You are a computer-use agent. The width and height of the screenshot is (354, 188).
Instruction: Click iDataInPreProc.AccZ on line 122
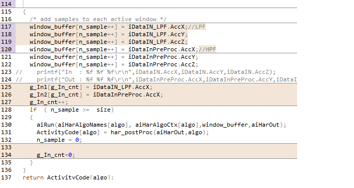(x=161, y=64)
